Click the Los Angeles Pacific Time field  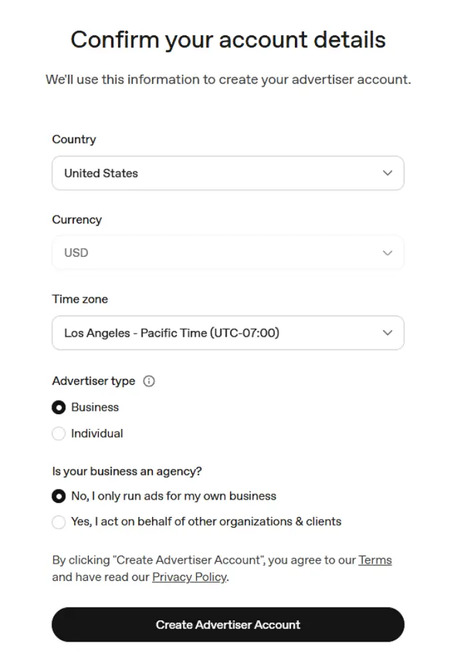click(228, 333)
